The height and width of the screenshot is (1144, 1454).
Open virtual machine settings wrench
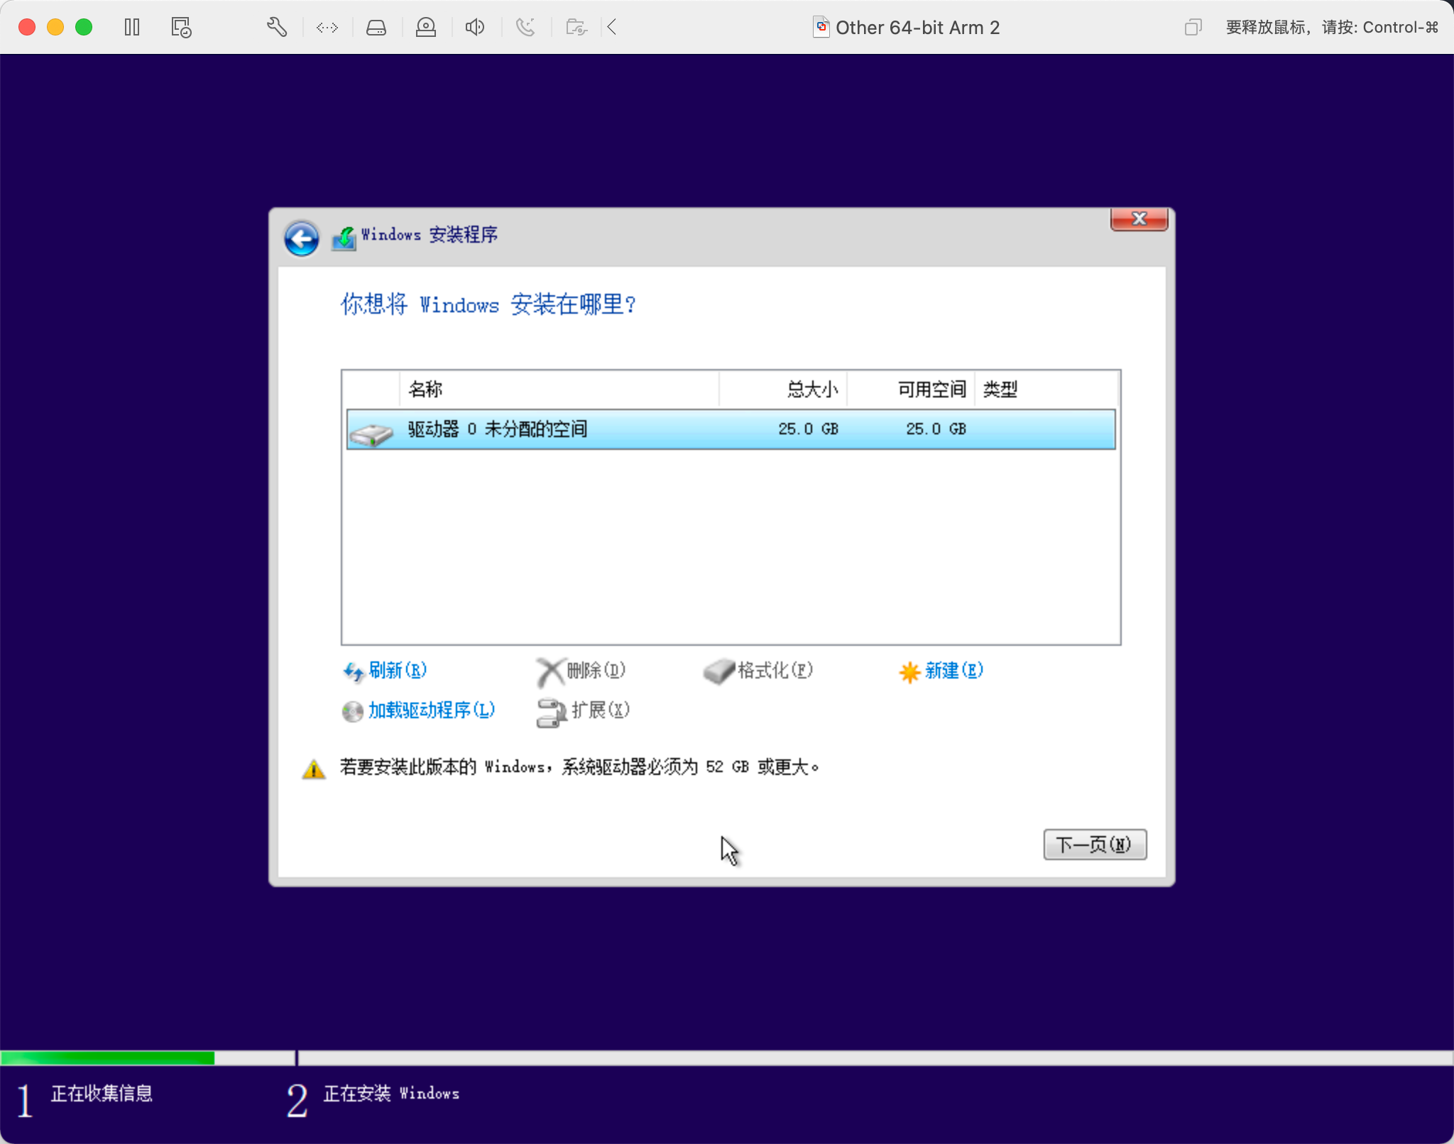coord(277,28)
